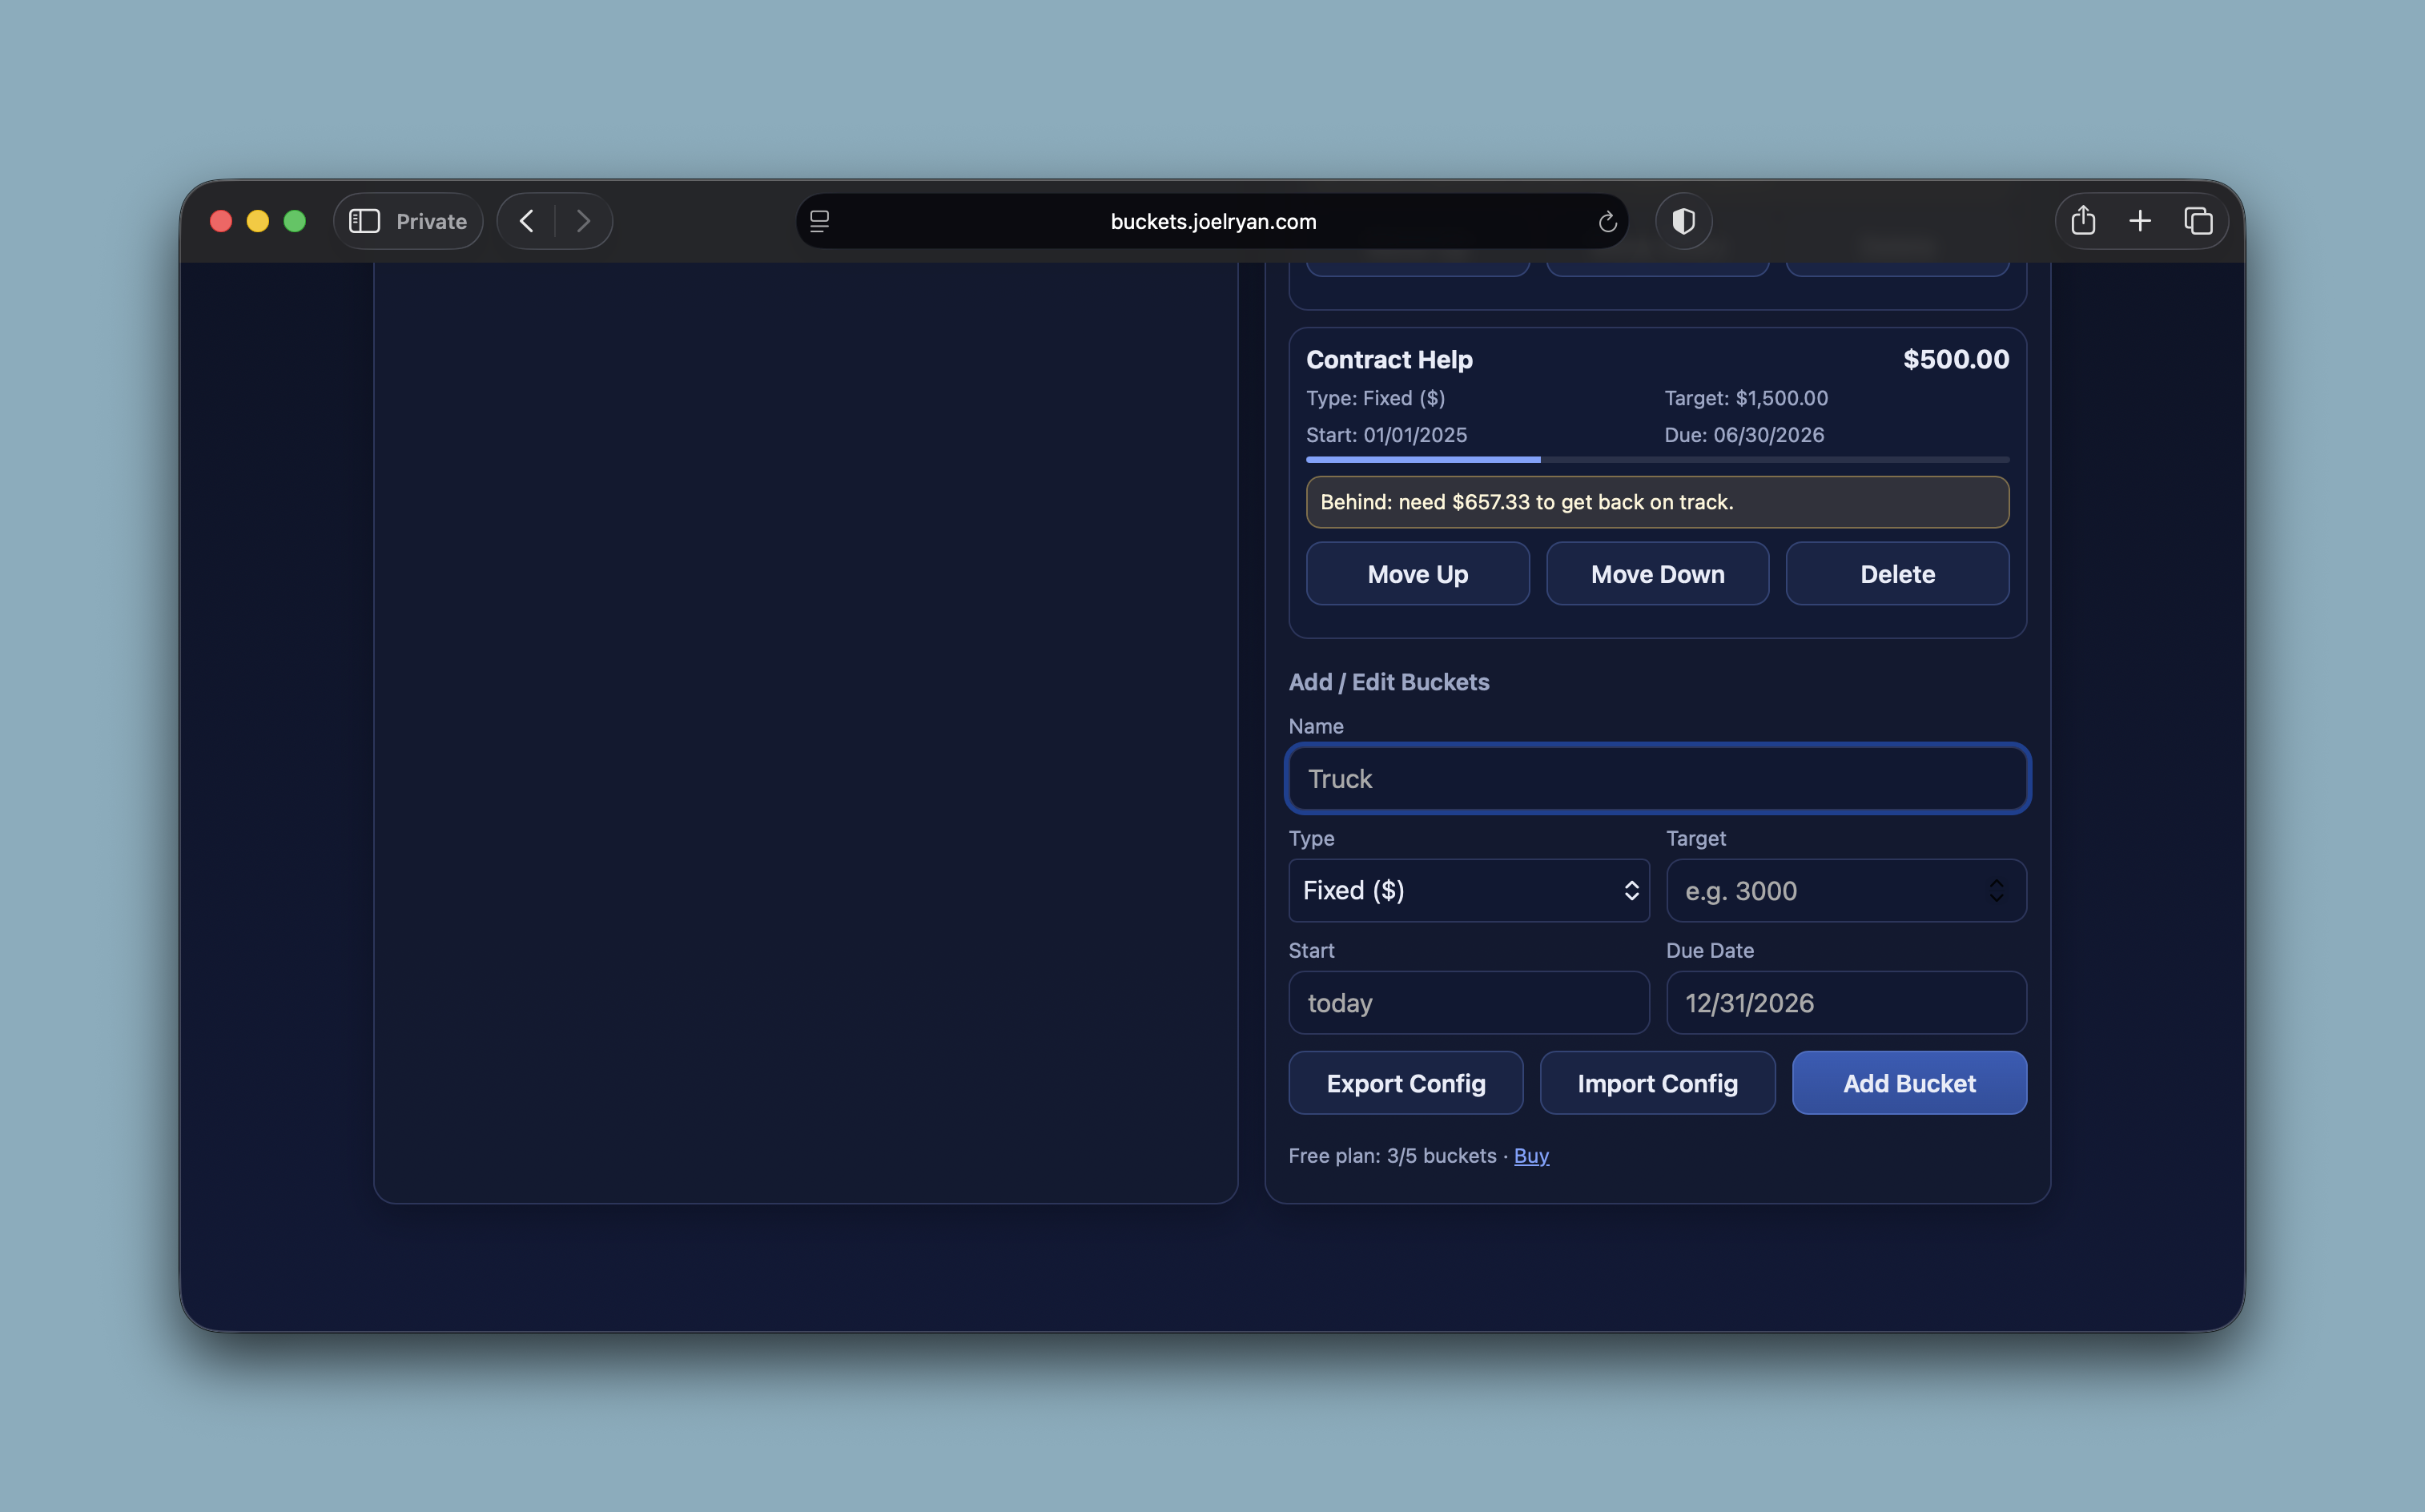Viewport: 2425px width, 1512px height.
Task: Navigate back with the back arrow
Action: click(526, 221)
